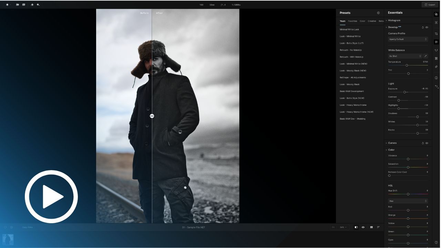
Task: Apply the ReShape - All Adjustments preset
Action: (353, 77)
